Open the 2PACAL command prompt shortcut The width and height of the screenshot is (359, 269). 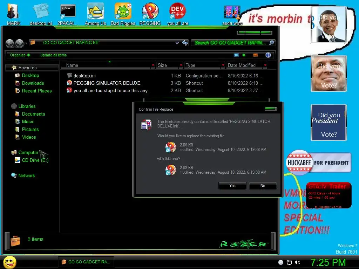pyautogui.click(x=68, y=14)
